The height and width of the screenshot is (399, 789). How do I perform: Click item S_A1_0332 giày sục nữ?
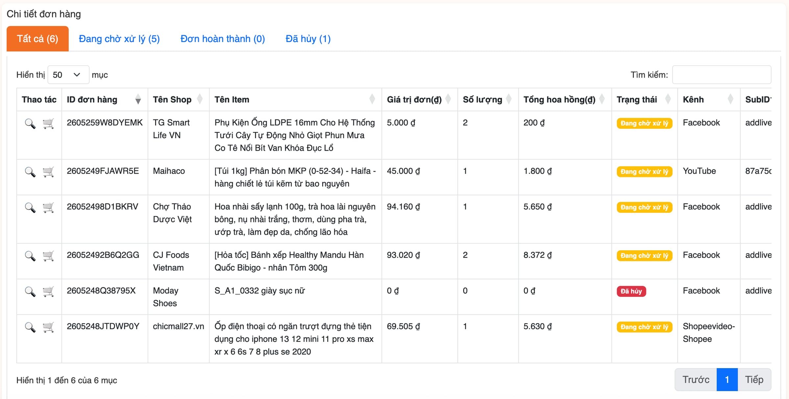[x=260, y=291]
